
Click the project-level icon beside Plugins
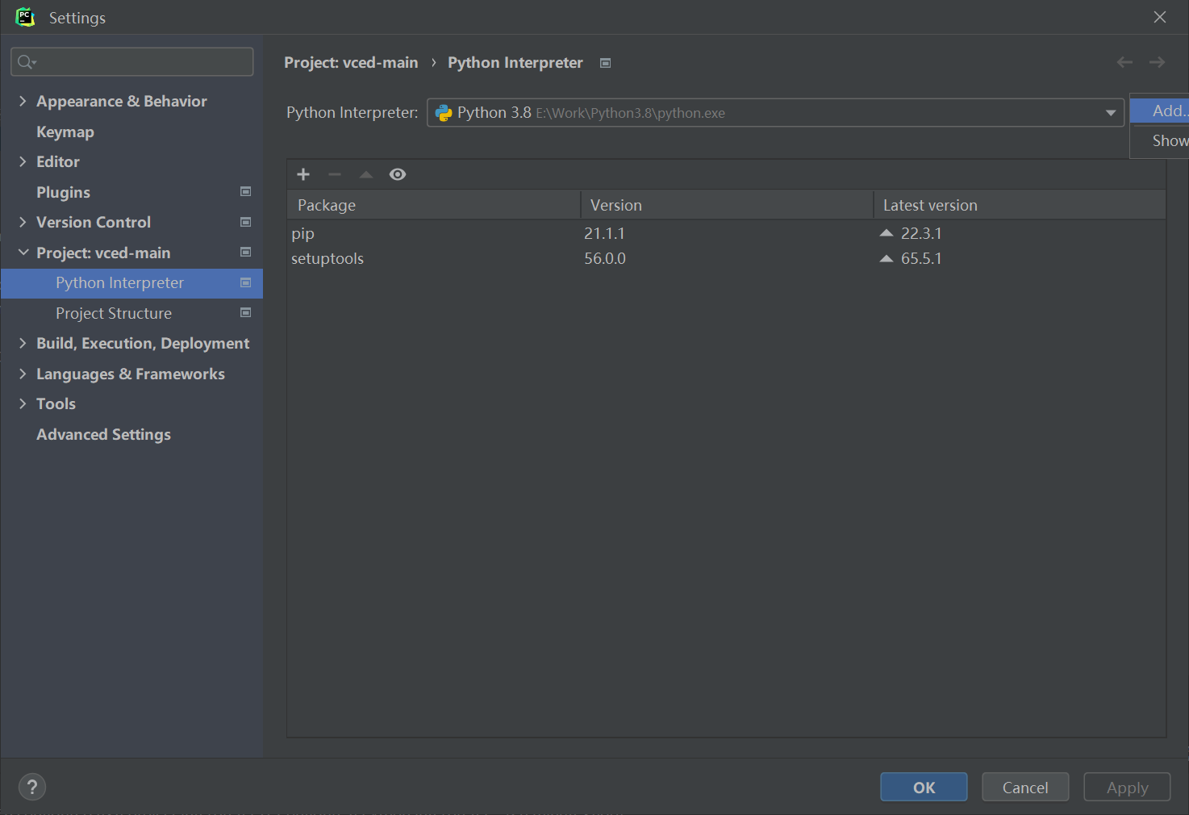[246, 191]
